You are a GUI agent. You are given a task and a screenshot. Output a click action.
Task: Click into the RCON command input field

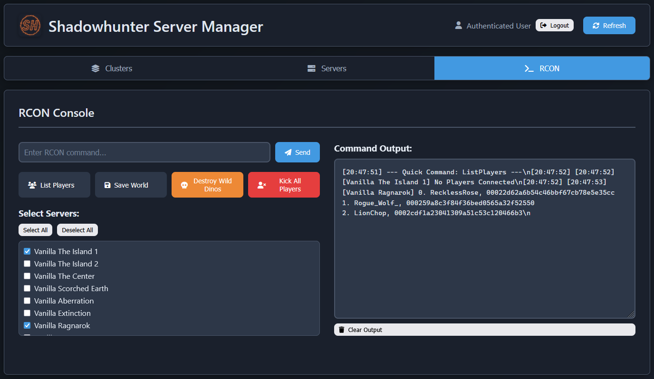[x=144, y=152]
